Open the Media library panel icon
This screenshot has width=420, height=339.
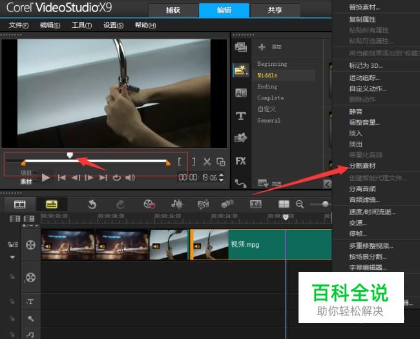coord(241,47)
